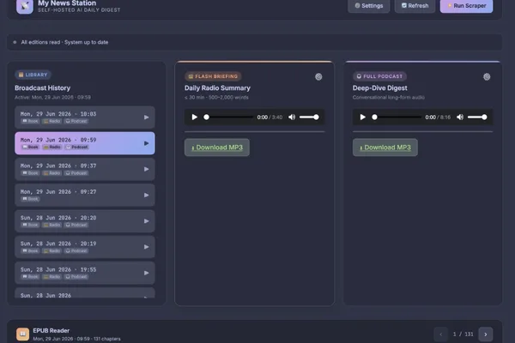Refresh the news station page
This screenshot has height=343, width=515.
point(415,6)
